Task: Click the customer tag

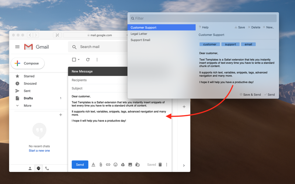Action: [x=209, y=44]
